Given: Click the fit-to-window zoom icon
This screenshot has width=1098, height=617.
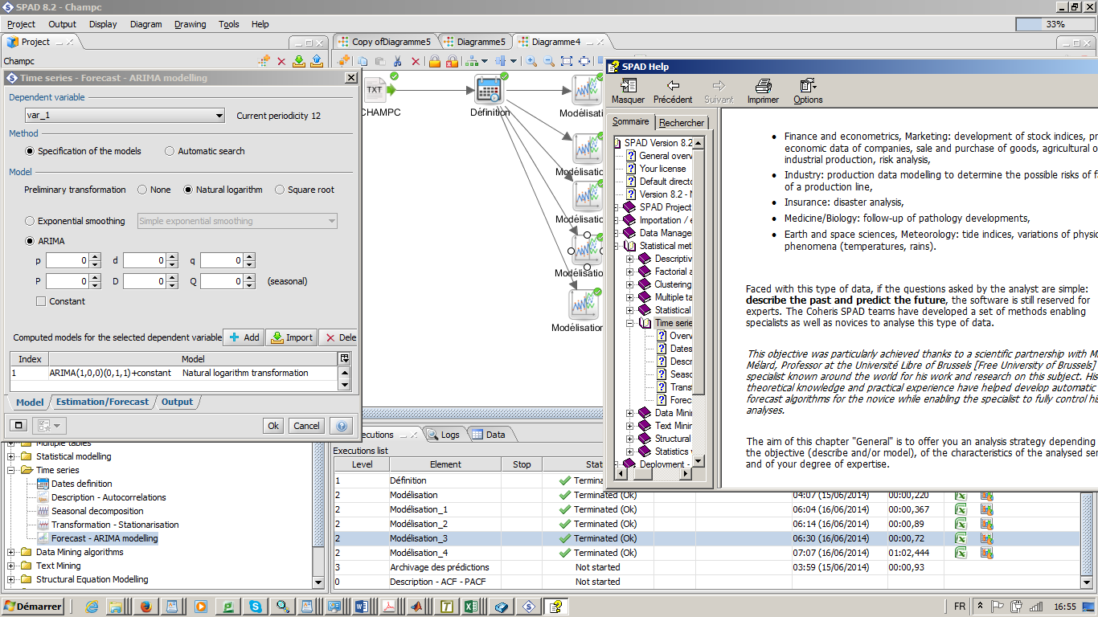Looking at the screenshot, I should click(567, 61).
